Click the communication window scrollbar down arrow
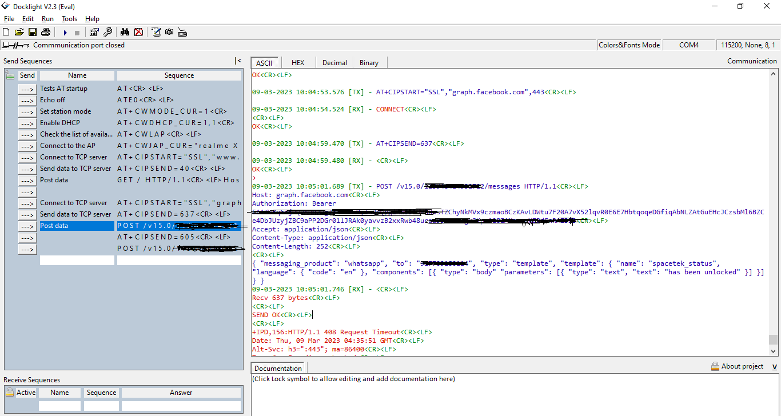The width and height of the screenshot is (781, 416). click(774, 351)
